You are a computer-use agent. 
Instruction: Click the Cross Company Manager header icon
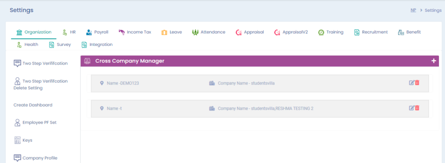(88, 61)
